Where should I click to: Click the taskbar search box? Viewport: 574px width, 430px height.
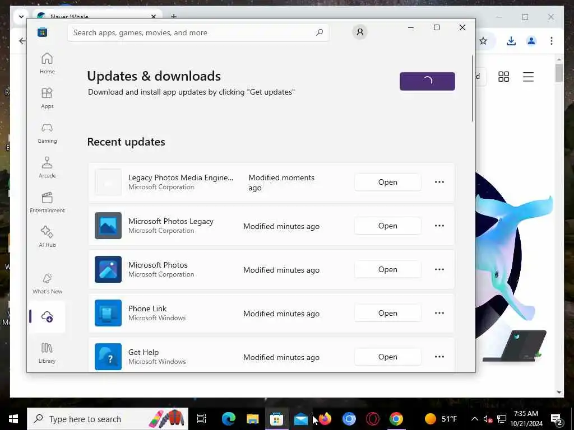point(108,419)
